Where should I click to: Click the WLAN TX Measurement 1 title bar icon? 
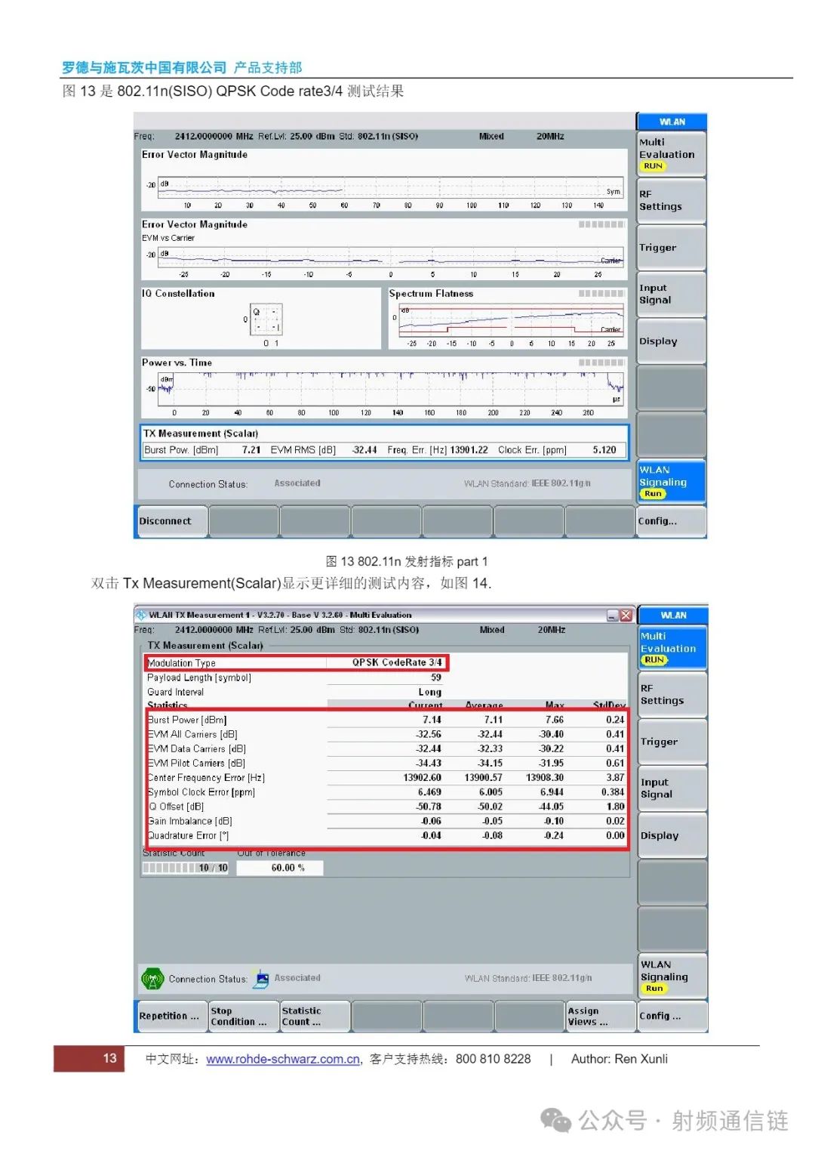141,615
